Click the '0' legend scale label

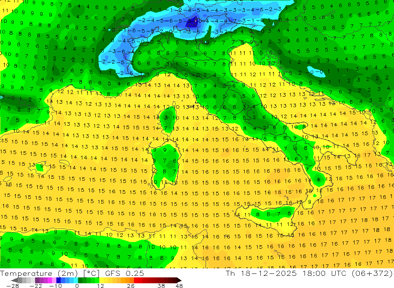(77, 286)
